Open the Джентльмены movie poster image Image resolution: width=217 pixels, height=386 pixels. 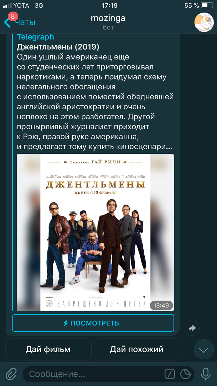(x=95, y=233)
